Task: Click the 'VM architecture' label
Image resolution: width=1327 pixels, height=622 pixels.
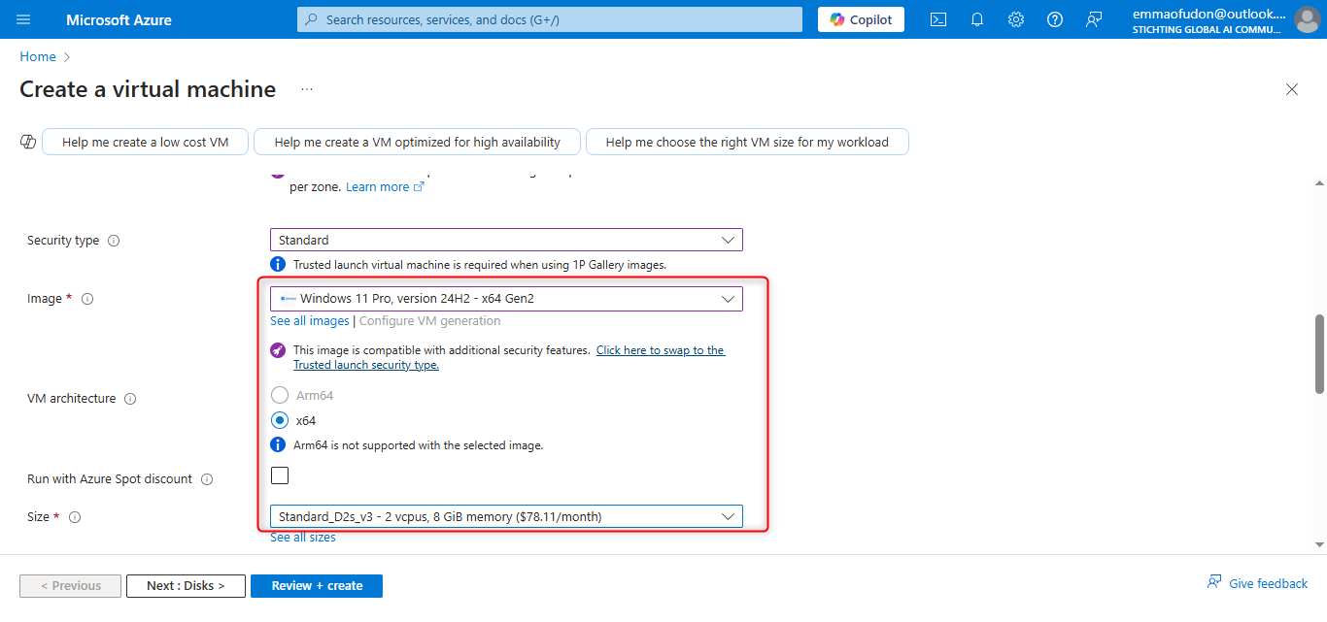Action: pyautogui.click(x=72, y=399)
